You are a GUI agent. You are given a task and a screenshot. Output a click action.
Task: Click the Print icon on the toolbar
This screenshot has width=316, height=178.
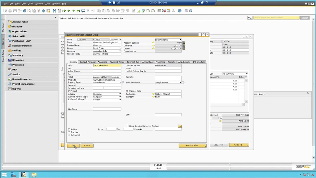[x=10, y=11]
